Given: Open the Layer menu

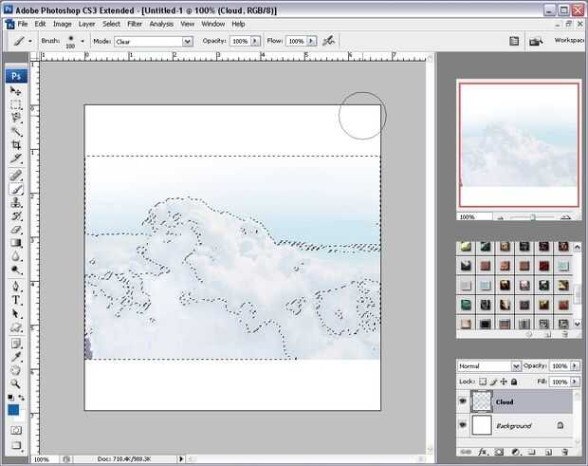Looking at the screenshot, I should [x=86, y=24].
